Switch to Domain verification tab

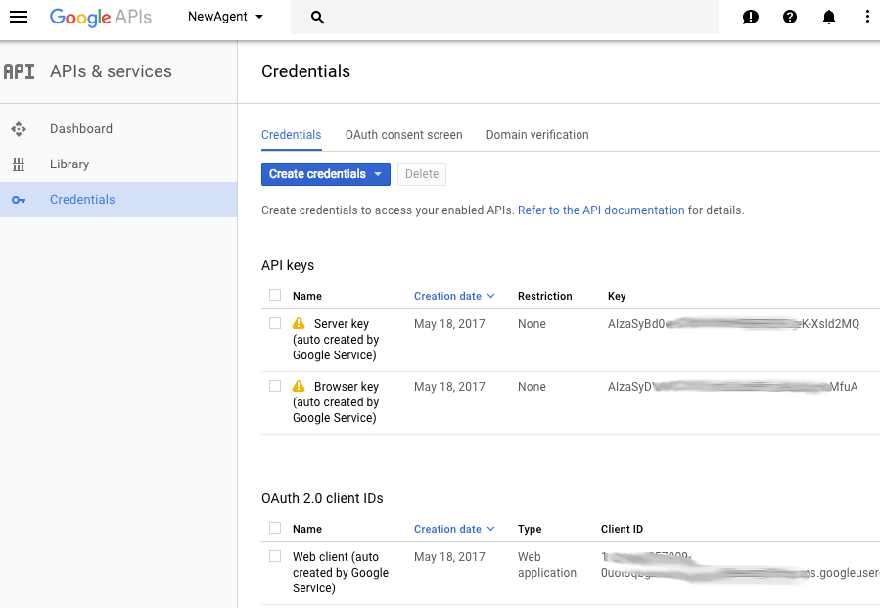click(x=537, y=135)
